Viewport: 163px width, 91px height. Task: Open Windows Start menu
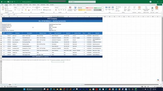[24, 89]
